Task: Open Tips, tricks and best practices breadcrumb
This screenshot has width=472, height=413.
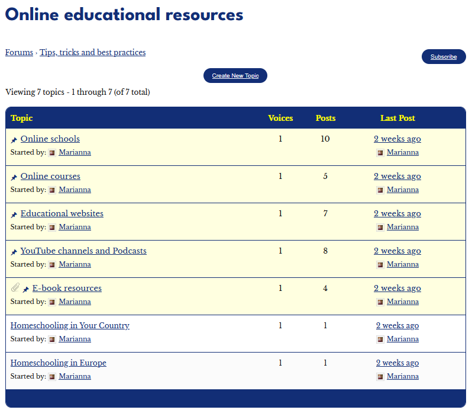Action: click(92, 53)
